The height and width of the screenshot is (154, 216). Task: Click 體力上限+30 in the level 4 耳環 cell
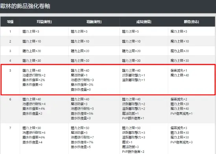[x=32, y=61]
